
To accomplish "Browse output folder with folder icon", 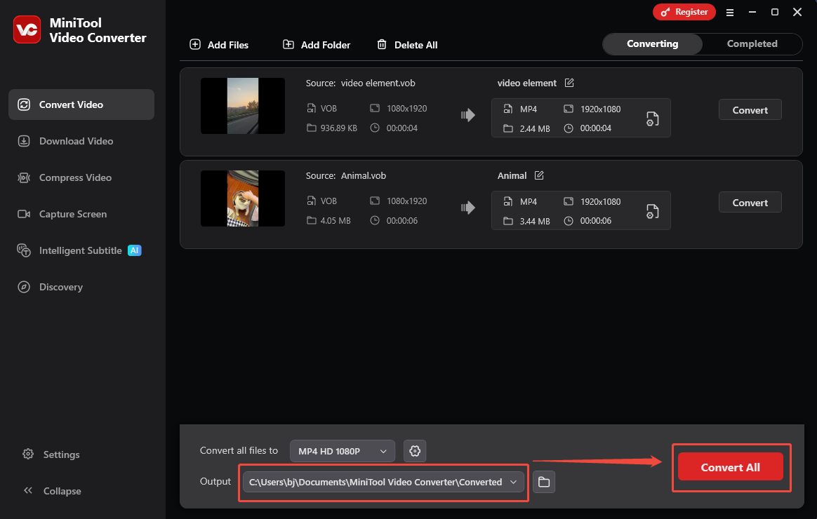I will [x=544, y=482].
